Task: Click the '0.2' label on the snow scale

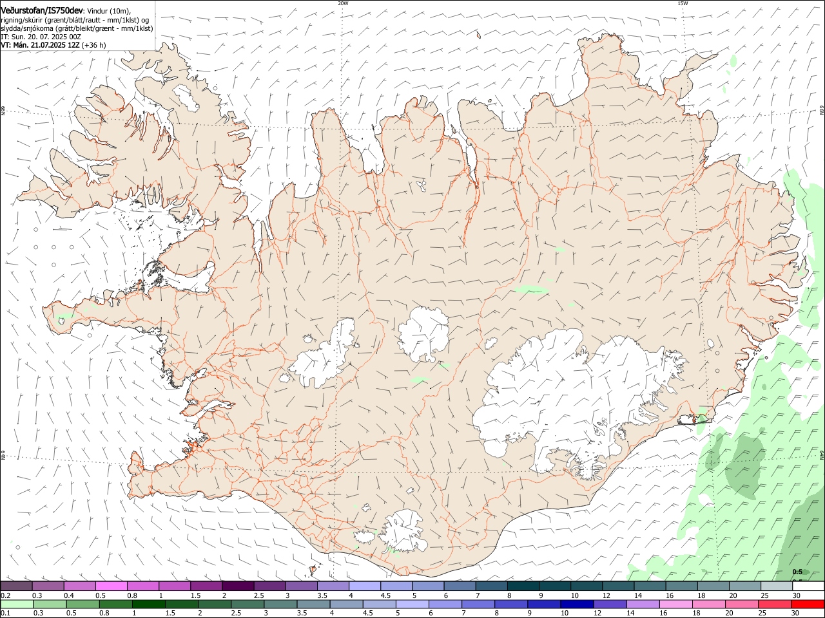Action: point(5,595)
